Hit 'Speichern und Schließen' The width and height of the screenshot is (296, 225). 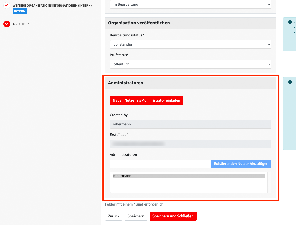click(173, 216)
